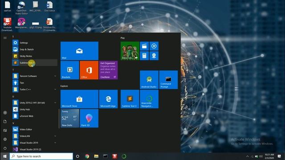Image resolution: width=285 pixels, height=160 pixels.
Task: Launch uTorrent Web
Action: [x=35, y=116]
